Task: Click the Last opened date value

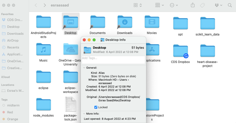Action: pyautogui.click(x=119, y=119)
